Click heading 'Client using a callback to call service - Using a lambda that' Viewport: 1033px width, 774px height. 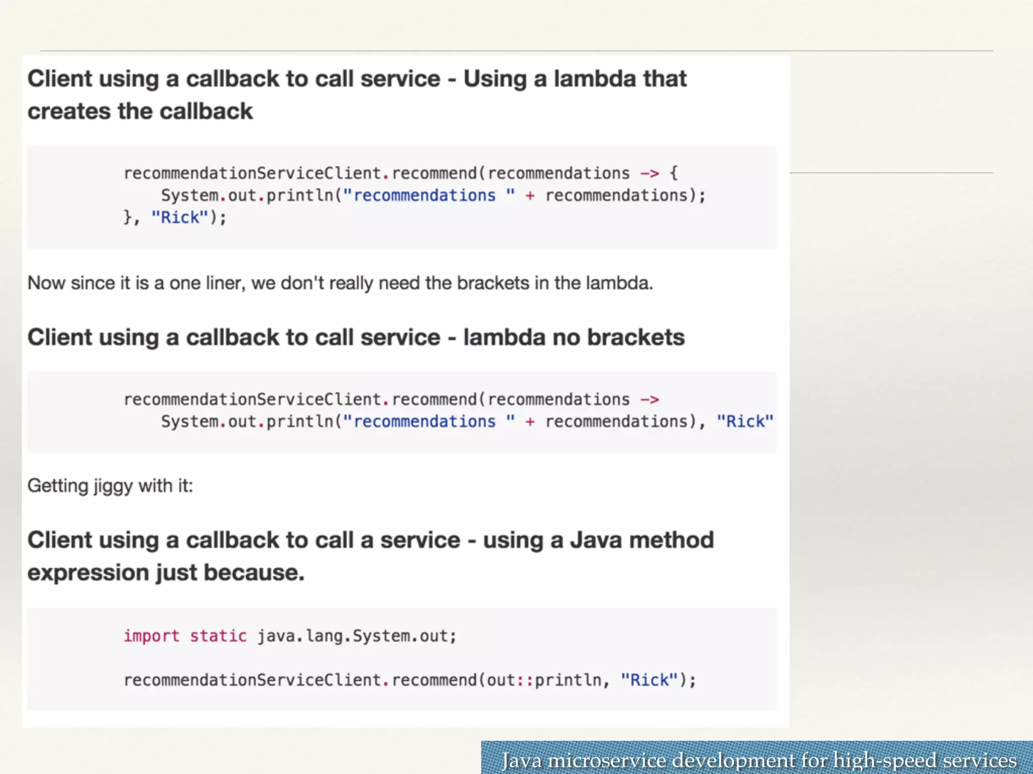coord(357,79)
